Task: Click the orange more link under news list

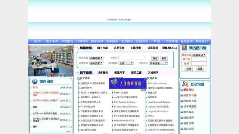Action: coord(68,131)
